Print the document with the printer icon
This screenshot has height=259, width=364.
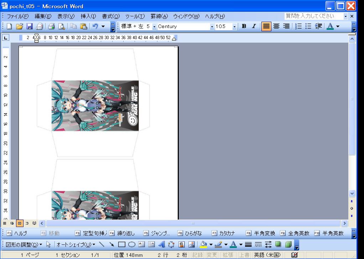[51, 26]
